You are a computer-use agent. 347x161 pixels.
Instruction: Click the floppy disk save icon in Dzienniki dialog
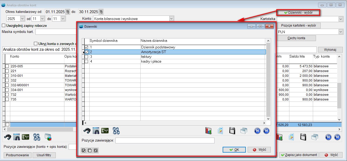(232, 131)
